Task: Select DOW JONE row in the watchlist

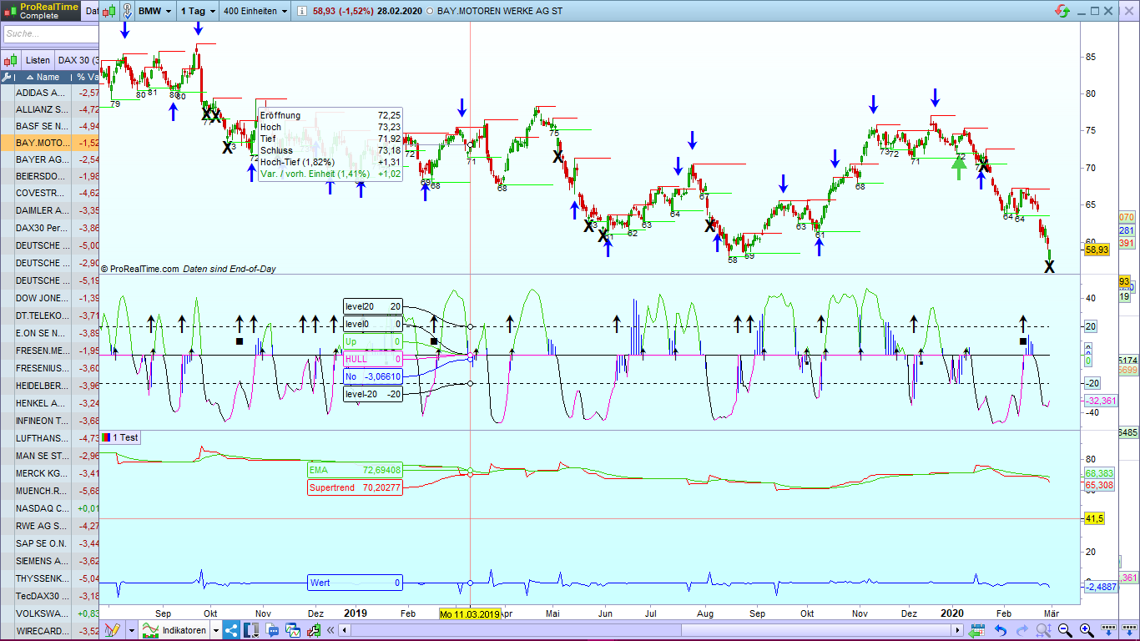Action: (x=50, y=298)
